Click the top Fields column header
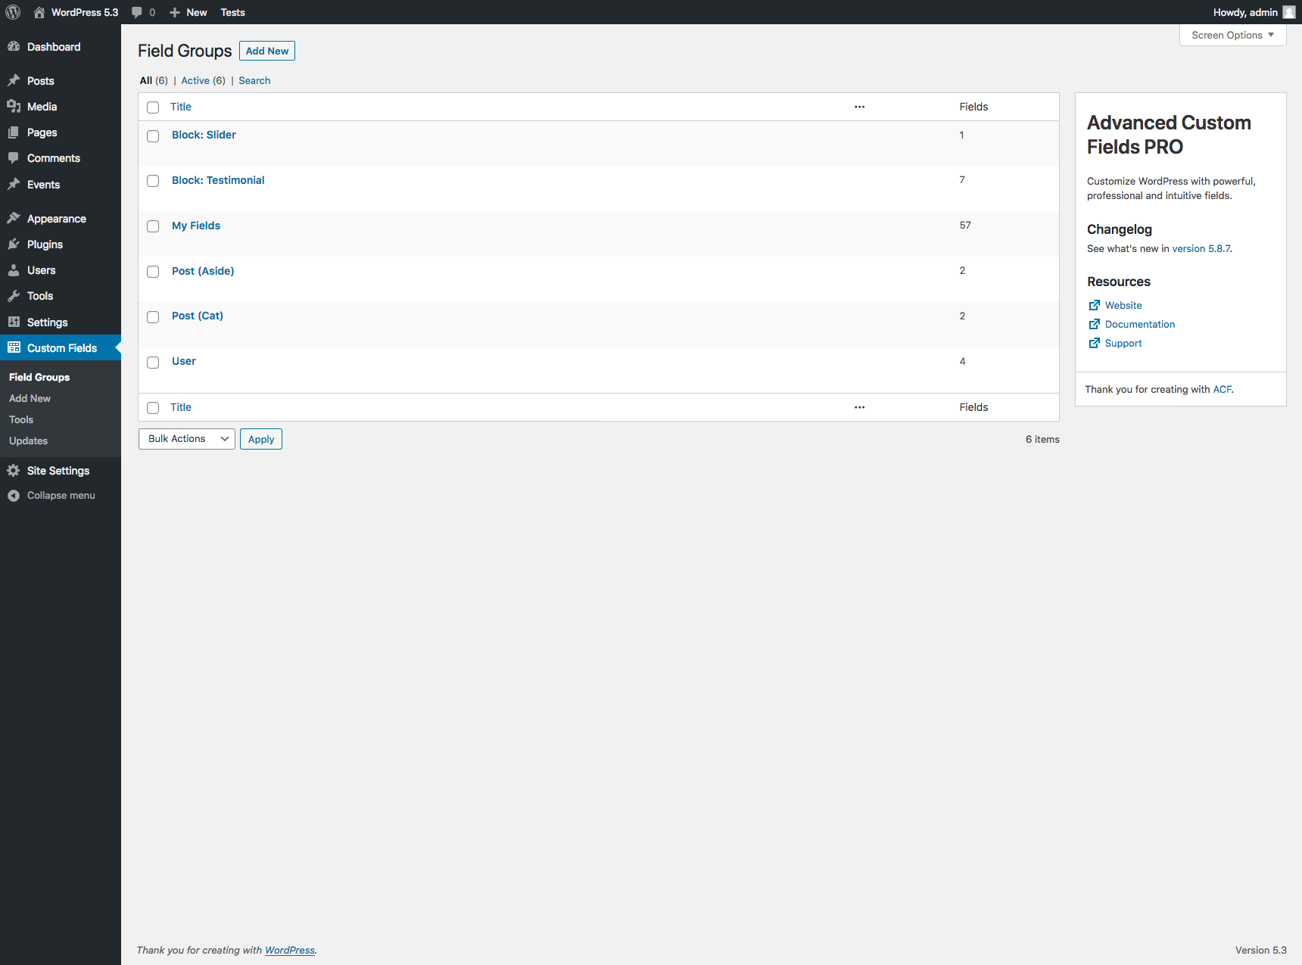 tap(973, 107)
